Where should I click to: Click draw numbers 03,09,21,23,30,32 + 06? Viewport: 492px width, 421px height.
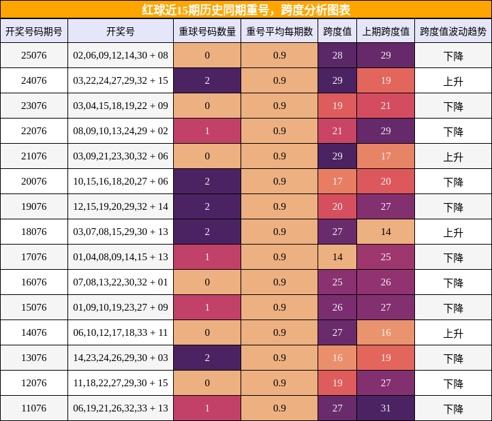coord(121,156)
